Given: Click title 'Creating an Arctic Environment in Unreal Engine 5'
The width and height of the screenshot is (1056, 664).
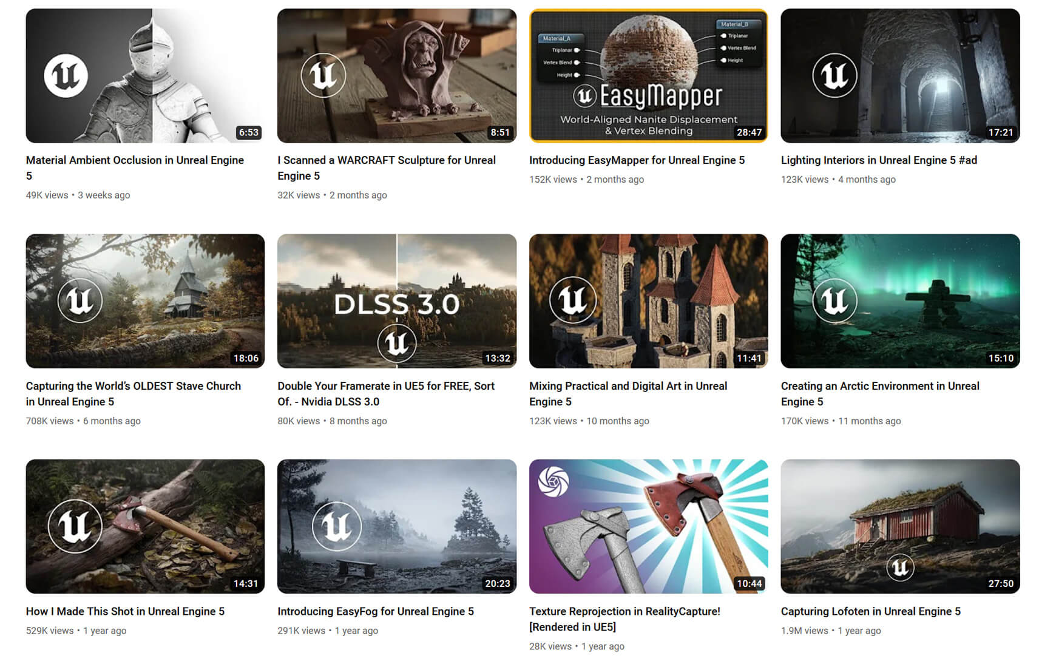Looking at the screenshot, I should click(880, 394).
